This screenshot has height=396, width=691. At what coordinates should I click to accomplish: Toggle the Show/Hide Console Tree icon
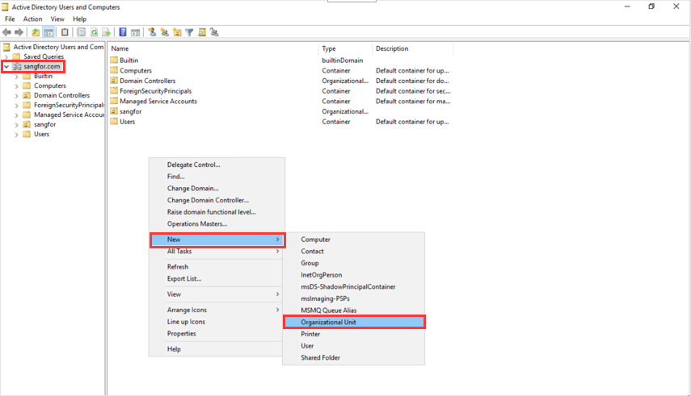tap(48, 32)
